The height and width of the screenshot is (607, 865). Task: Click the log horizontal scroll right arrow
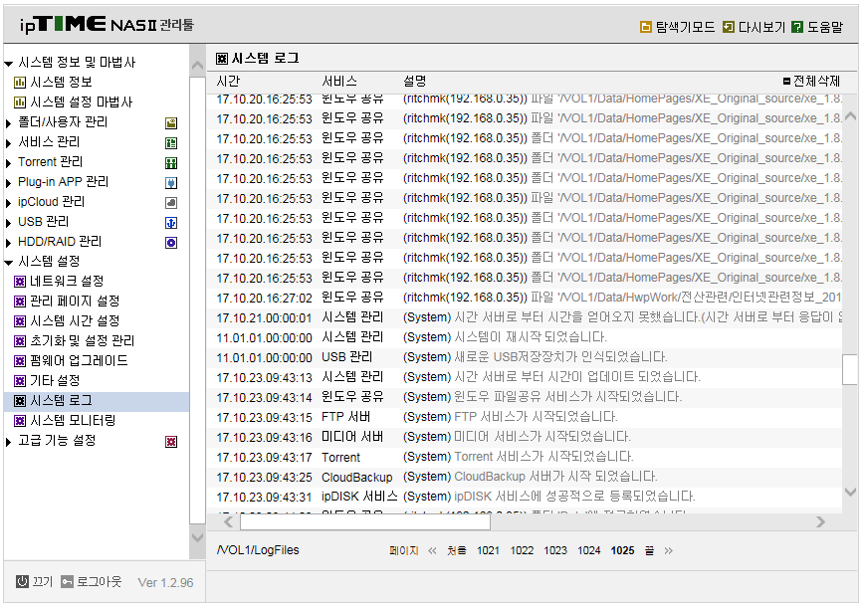click(821, 521)
